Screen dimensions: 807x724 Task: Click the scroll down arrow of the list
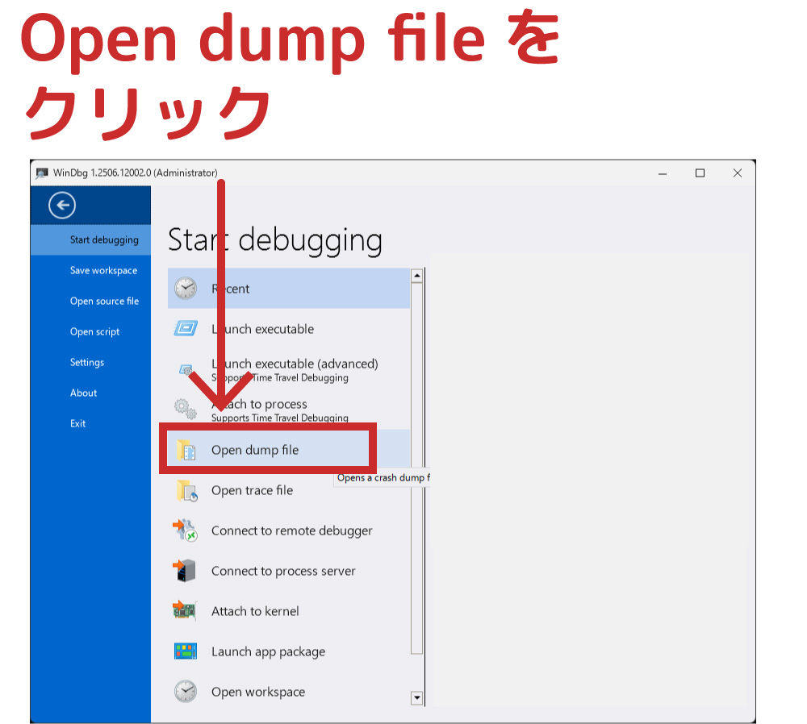(x=416, y=697)
